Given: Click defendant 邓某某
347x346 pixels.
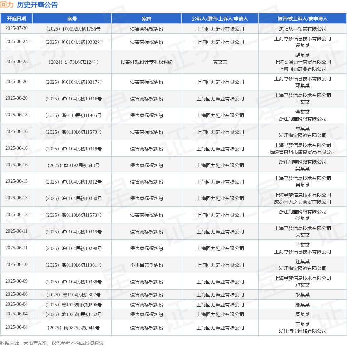Looking at the screenshot, I should pyautogui.click(x=303, y=85).
